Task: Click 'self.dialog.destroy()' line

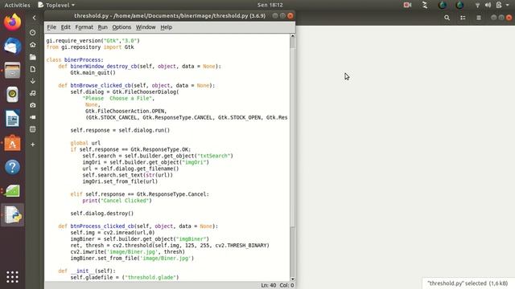Action: click(x=102, y=214)
